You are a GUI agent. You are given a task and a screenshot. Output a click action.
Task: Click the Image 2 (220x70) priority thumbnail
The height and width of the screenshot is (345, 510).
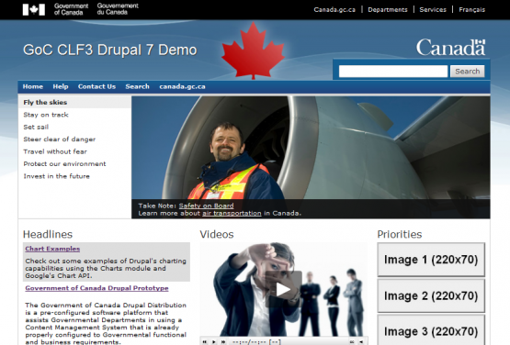pos(431,295)
